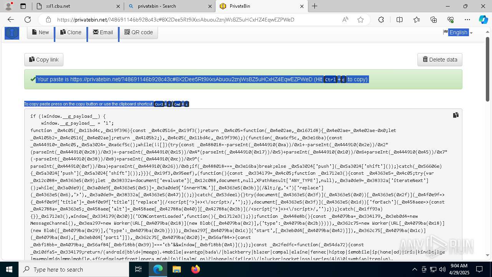Select the PrivateBin tab
Image resolution: width=492 pixels, height=277 pixels.
(x=261, y=6)
